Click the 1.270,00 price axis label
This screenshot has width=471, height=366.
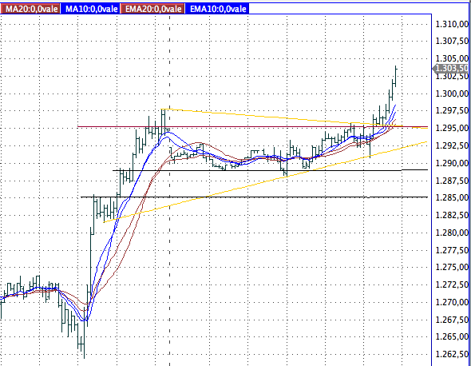[452, 302]
